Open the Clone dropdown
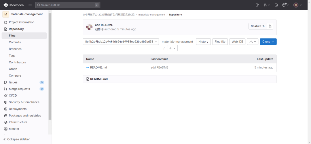 [268, 42]
